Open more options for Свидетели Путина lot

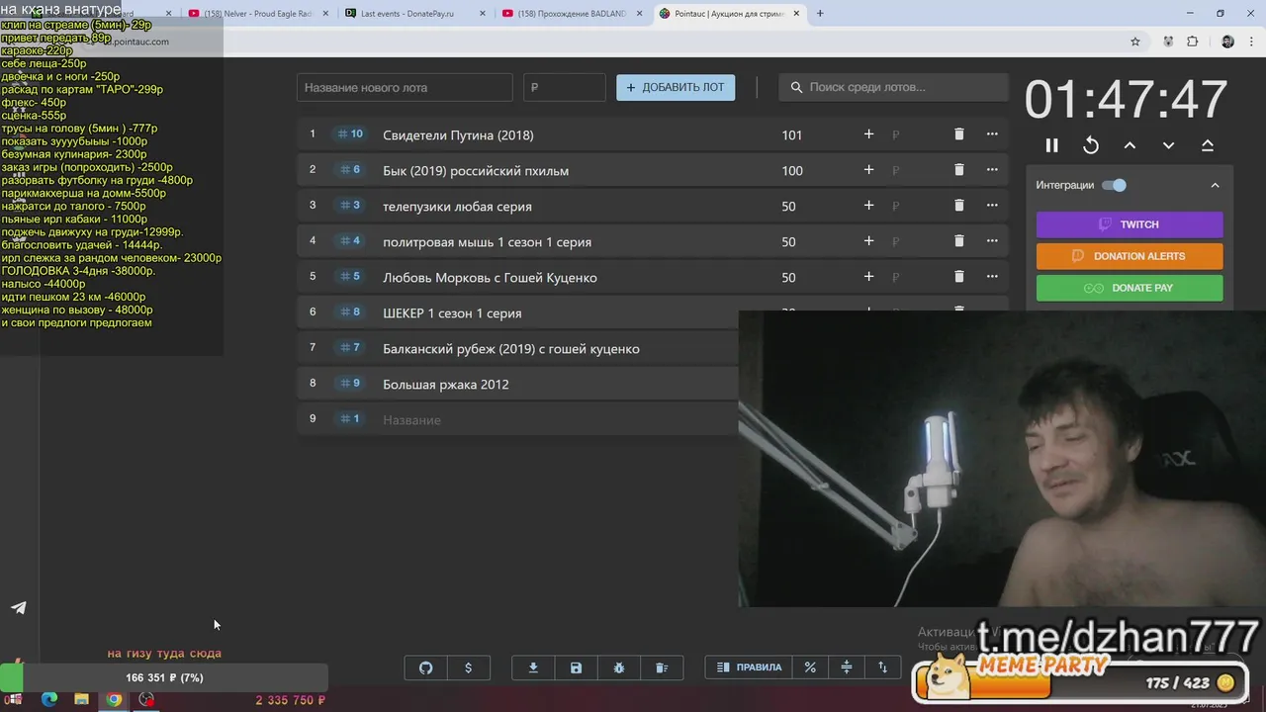point(992,133)
